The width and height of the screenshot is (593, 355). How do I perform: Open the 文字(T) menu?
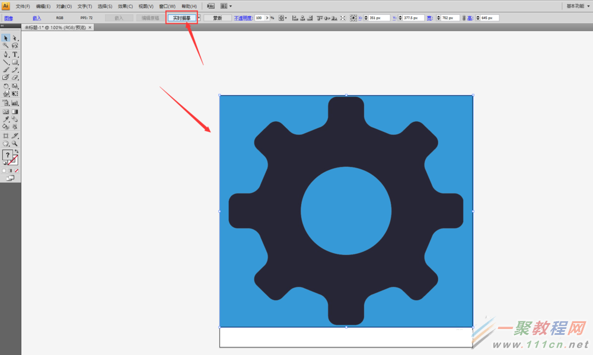[85, 7]
